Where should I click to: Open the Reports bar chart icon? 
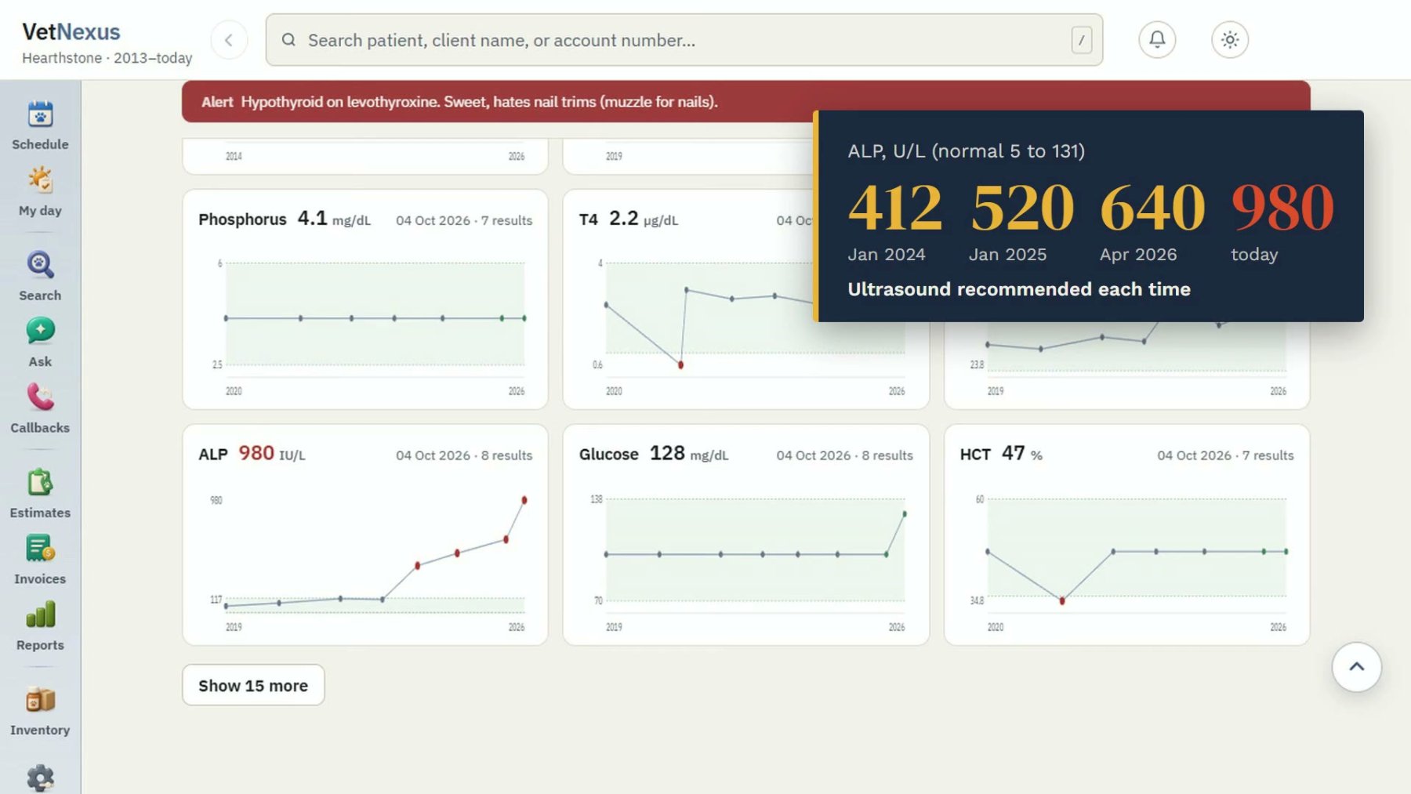pos(40,615)
